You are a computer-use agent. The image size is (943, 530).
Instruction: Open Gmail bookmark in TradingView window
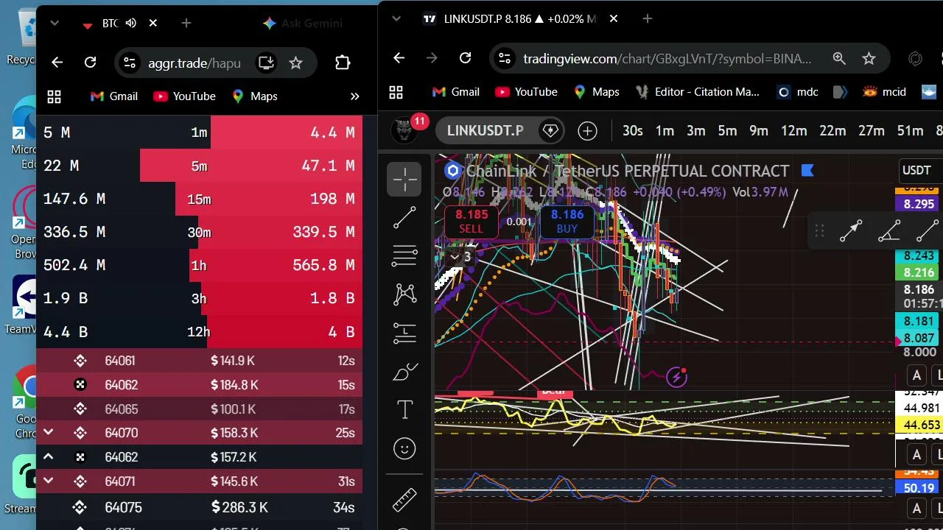tap(455, 92)
